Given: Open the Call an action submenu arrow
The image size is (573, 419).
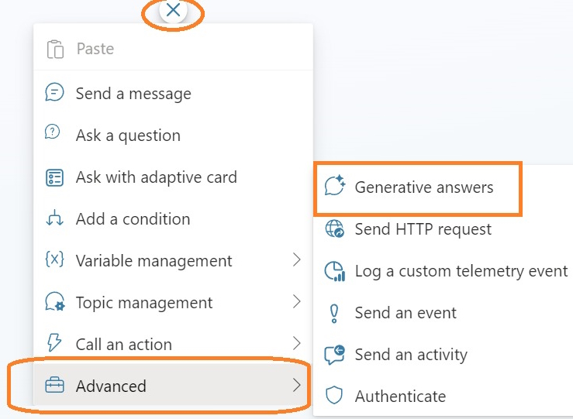Looking at the screenshot, I should tap(296, 344).
